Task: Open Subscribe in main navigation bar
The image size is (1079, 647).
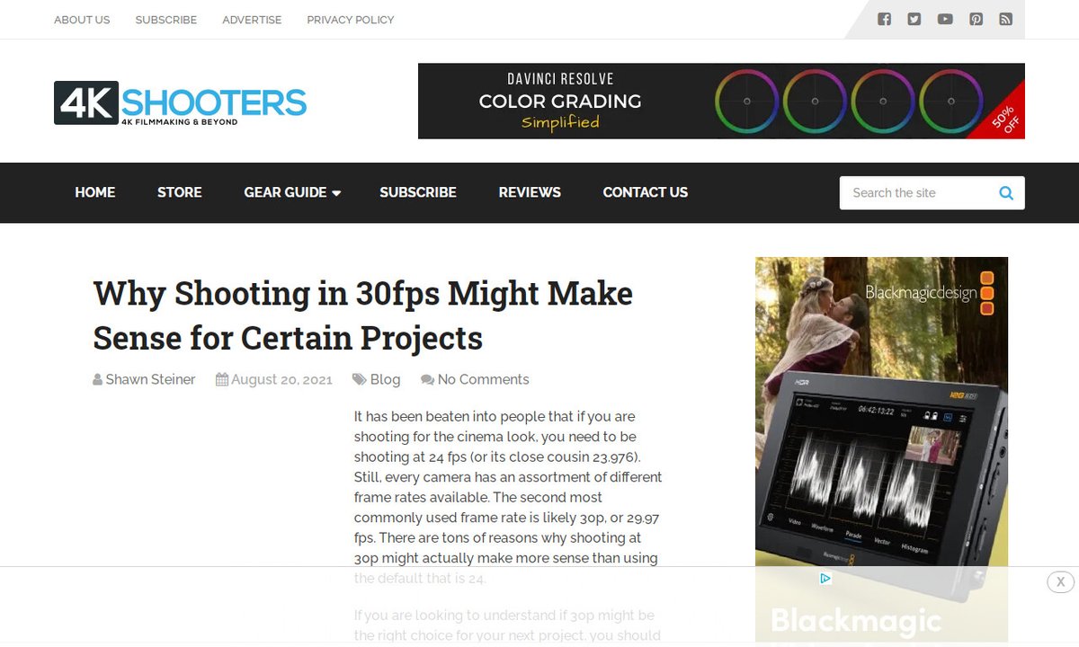Action: pos(418,192)
